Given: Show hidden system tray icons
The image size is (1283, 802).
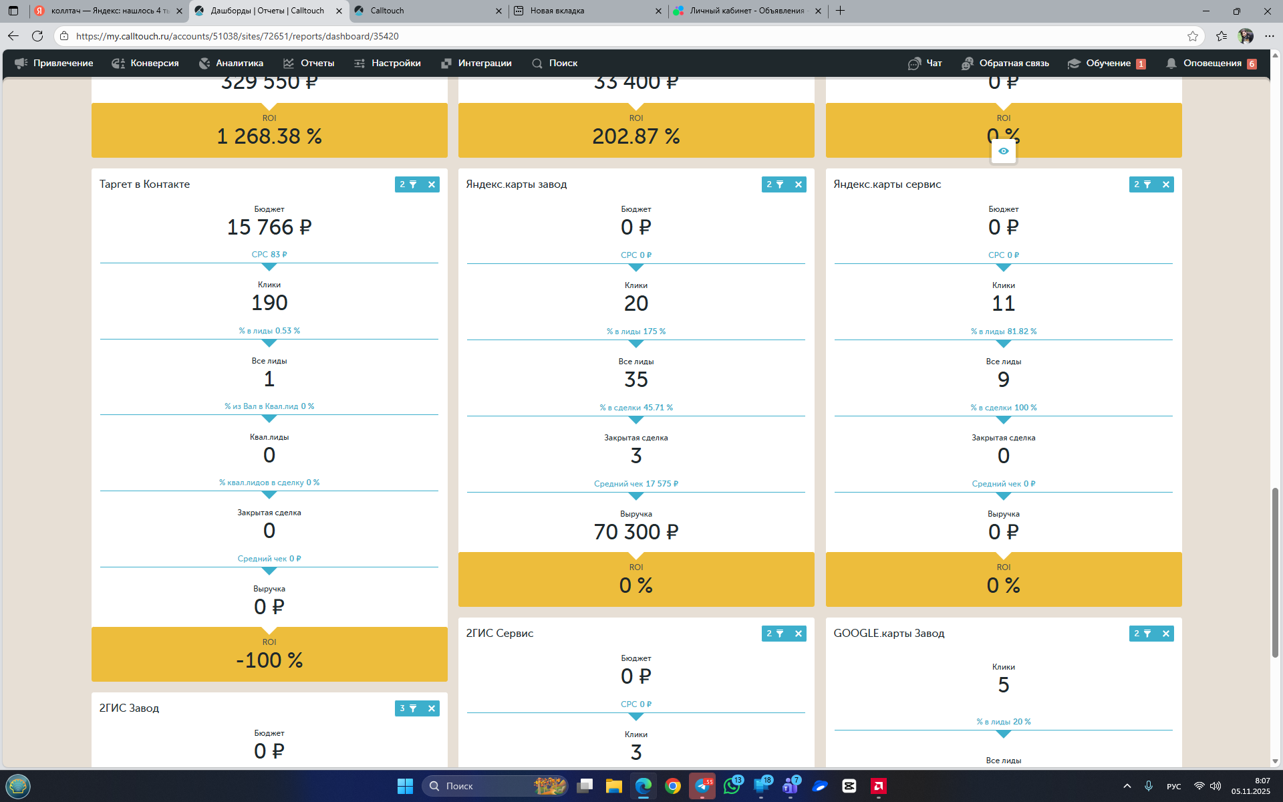Looking at the screenshot, I should click(x=1127, y=786).
